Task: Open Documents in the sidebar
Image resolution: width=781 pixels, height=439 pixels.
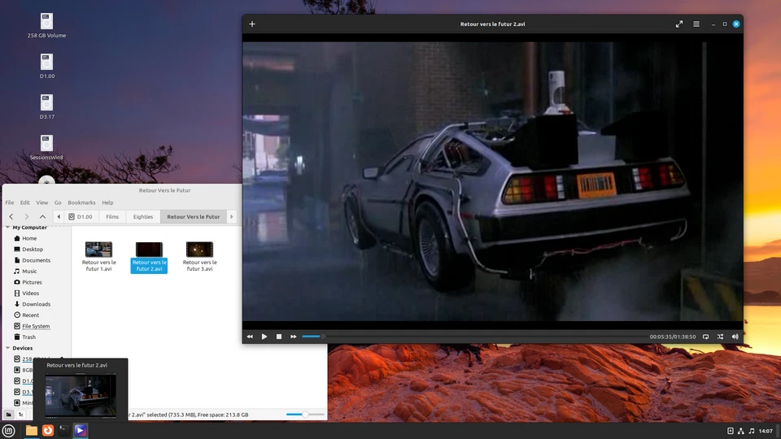Action: pyautogui.click(x=36, y=260)
